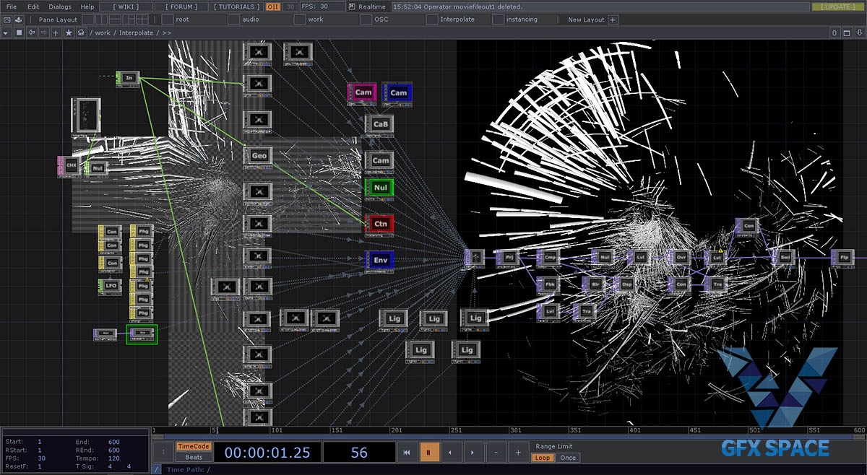Select the blue Cam node
This screenshot has width=867, height=475.
pos(397,93)
